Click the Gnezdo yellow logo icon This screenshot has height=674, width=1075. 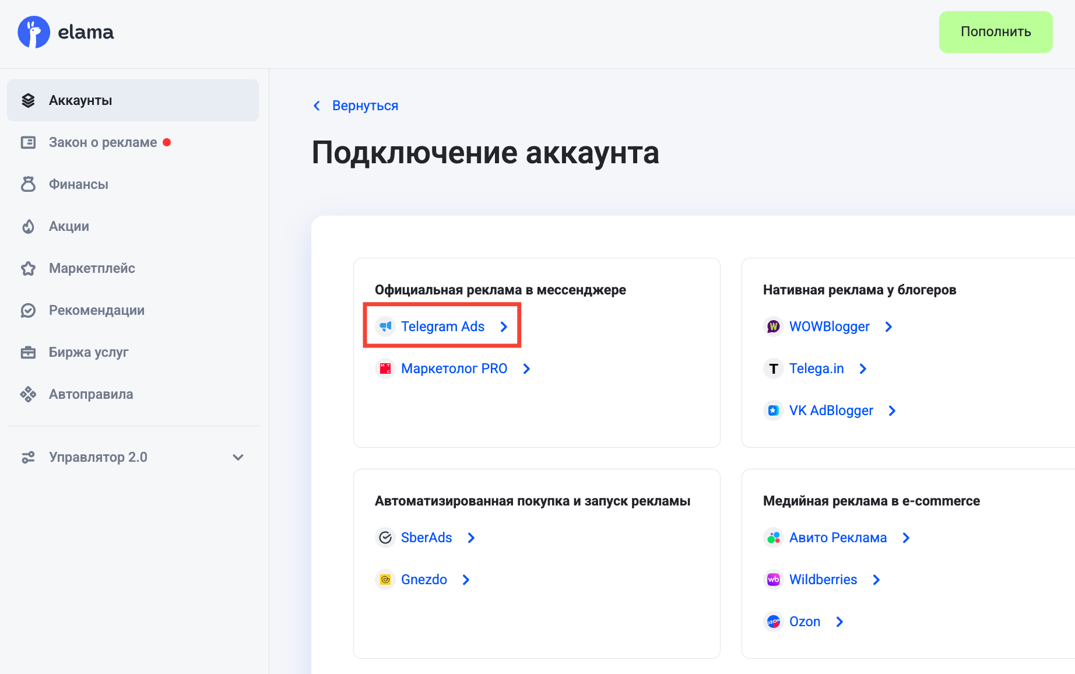point(385,580)
